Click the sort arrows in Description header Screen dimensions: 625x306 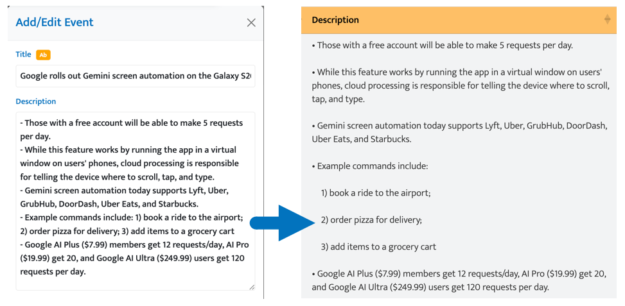(x=607, y=20)
